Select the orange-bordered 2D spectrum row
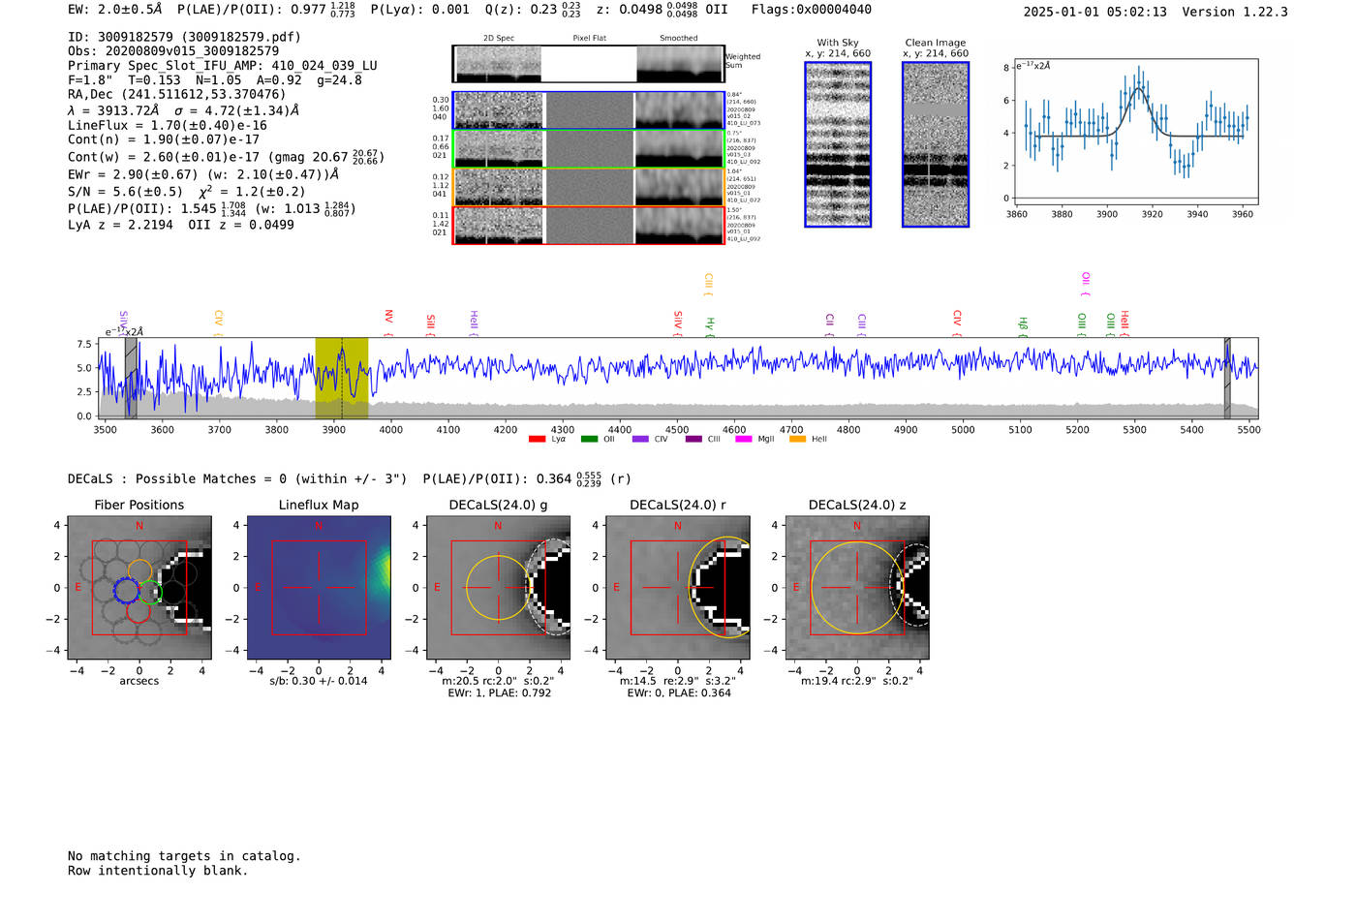This screenshot has height=923, width=1356. point(589,187)
